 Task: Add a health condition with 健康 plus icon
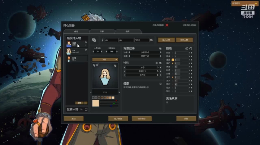[x=160, y=84]
